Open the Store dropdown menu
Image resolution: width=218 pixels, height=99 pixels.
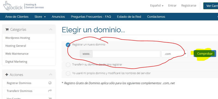(40, 17)
